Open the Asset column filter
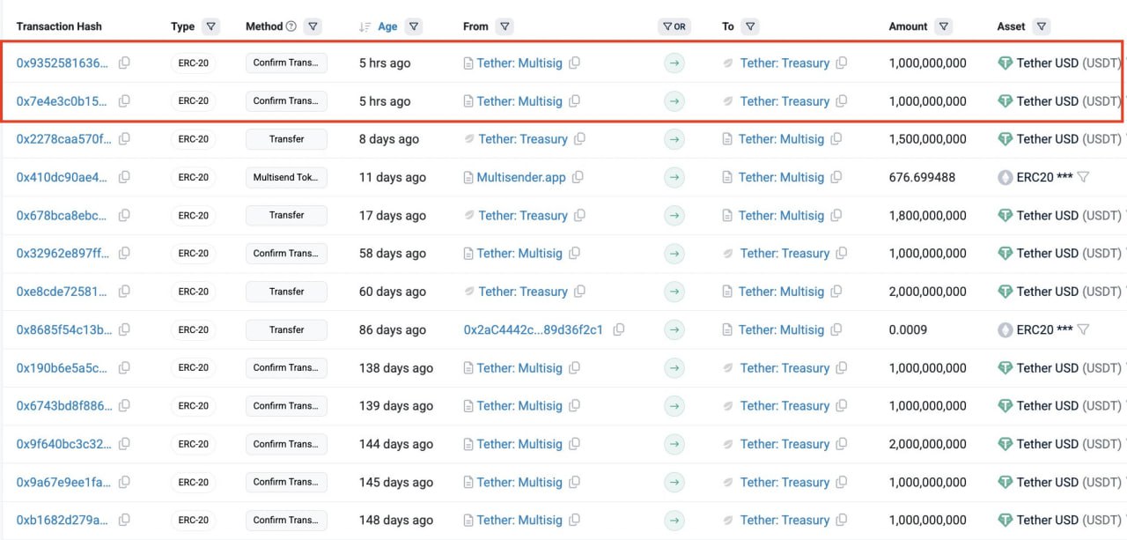The image size is (1127, 540). pyautogui.click(x=1042, y=26)
